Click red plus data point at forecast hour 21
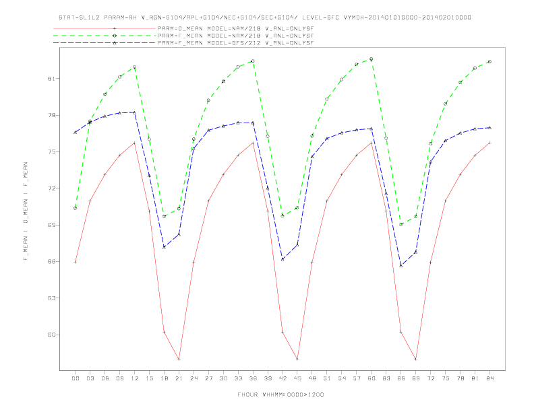This screenshot has width=534, height=412. (179, 359)
